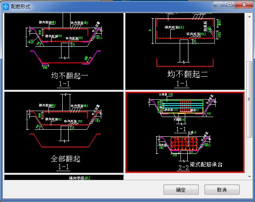Screen dimensions: 255x202
Task: Click the scrollbar up arrow
Action: 249,16
